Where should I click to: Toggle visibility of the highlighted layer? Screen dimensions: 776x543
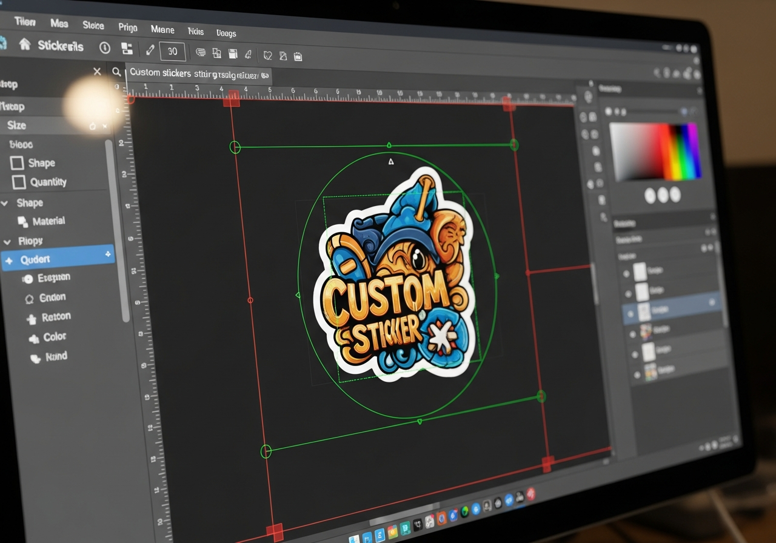pyautogui.click(x=630, y=313)
